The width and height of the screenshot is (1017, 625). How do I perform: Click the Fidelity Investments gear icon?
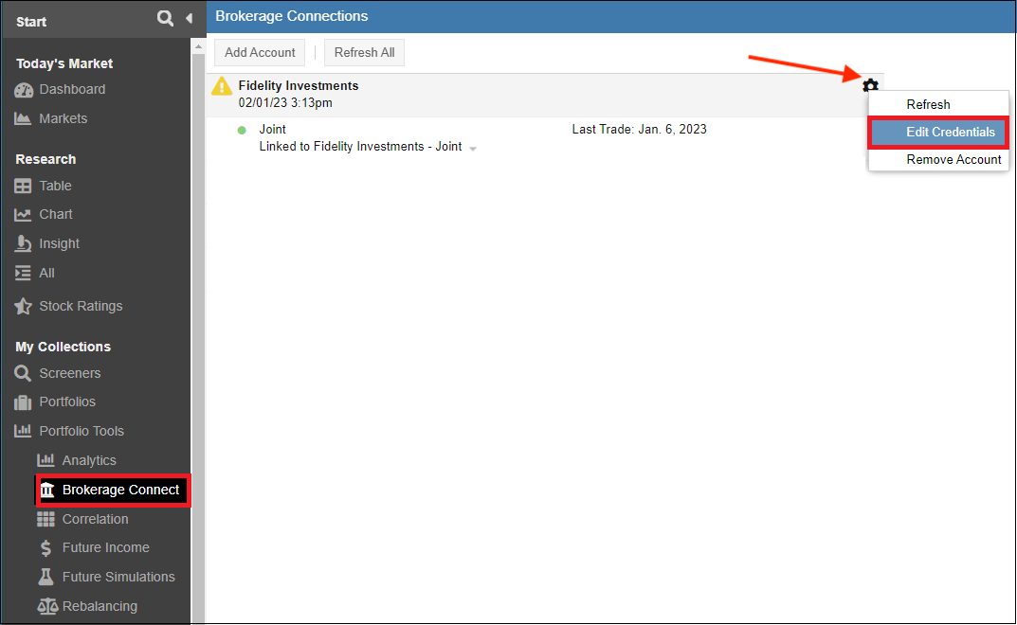pyautogui.click(x=870, y=85)
